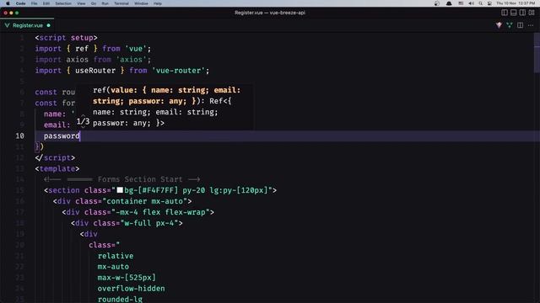Click the green source-control graph icon in editor actions
540x303 pixels.
(x=510, y=25)
